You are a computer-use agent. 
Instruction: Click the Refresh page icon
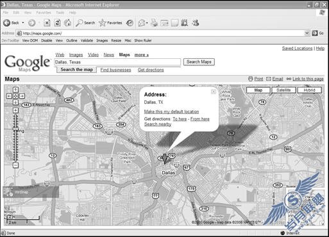pyautogui.click(x=57, y=22)
